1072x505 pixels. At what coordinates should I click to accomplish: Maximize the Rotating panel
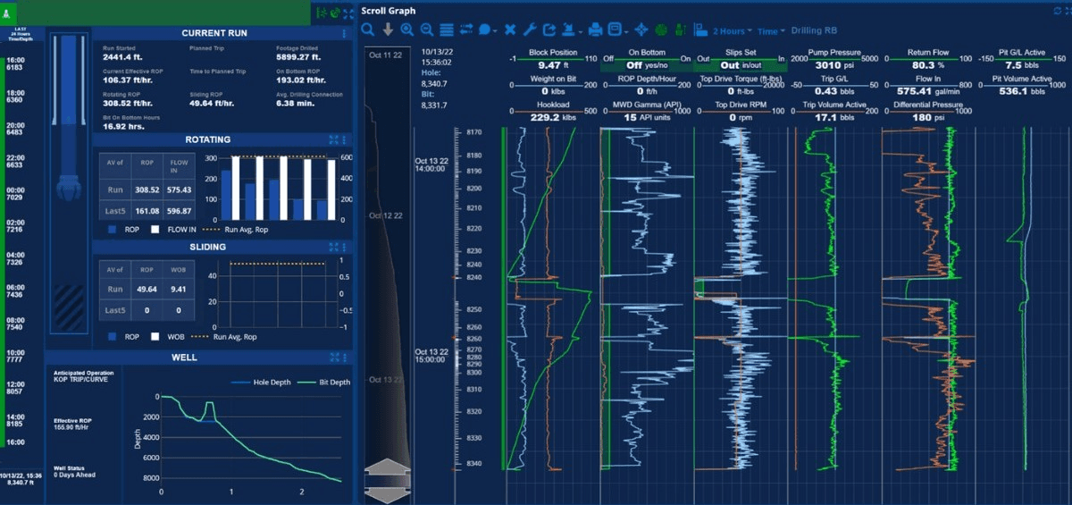(335, 140)
